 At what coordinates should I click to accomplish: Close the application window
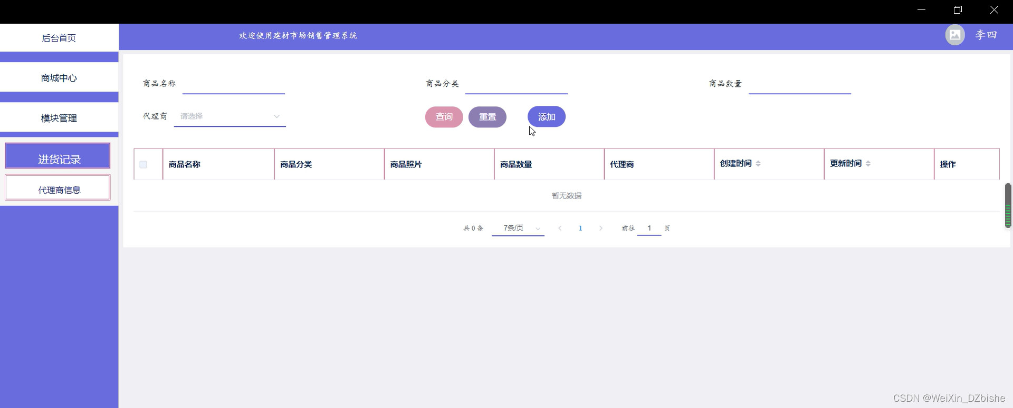(994, 10)
